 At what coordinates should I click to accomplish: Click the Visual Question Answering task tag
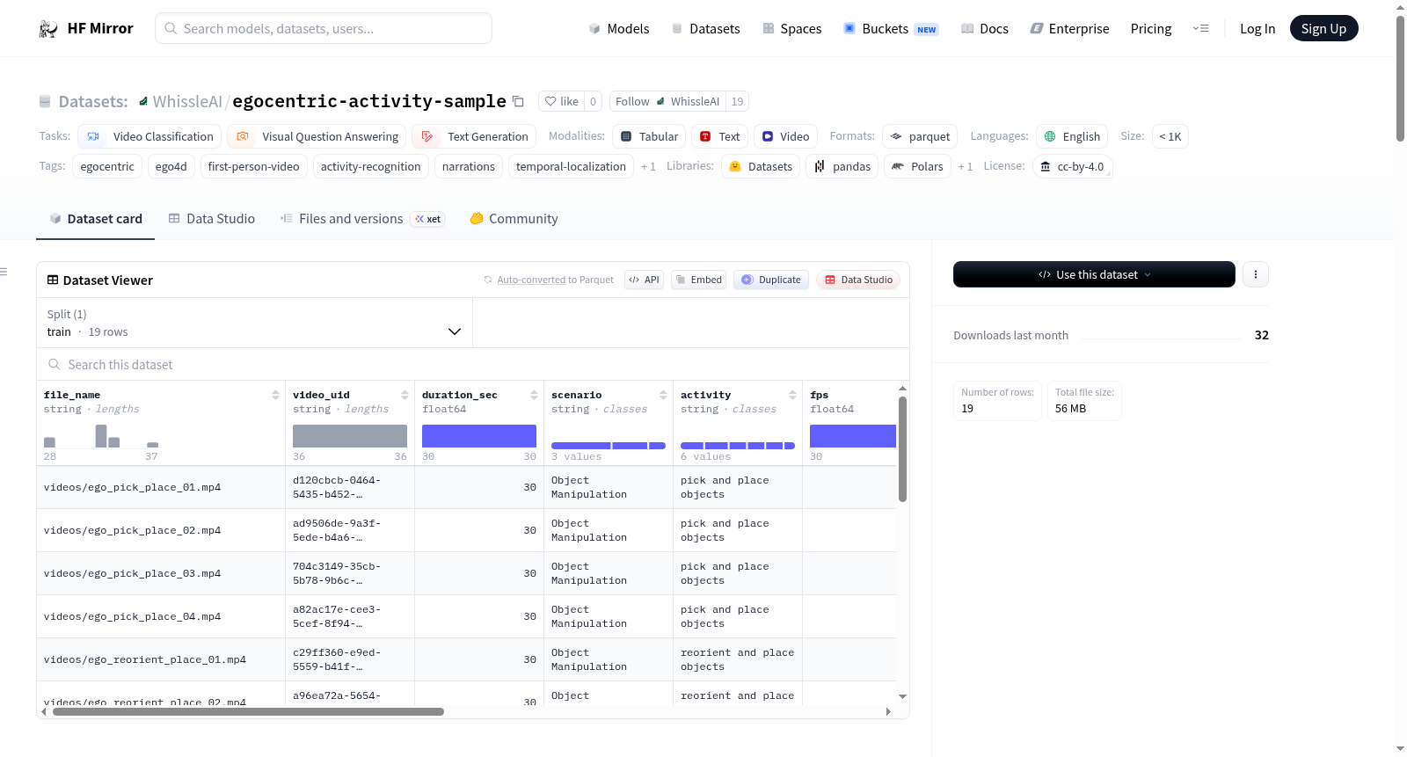click(317, 136)
